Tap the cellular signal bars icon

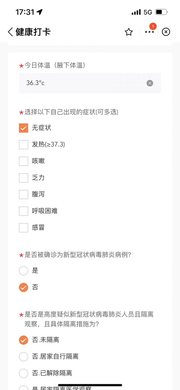pos(136,12)
